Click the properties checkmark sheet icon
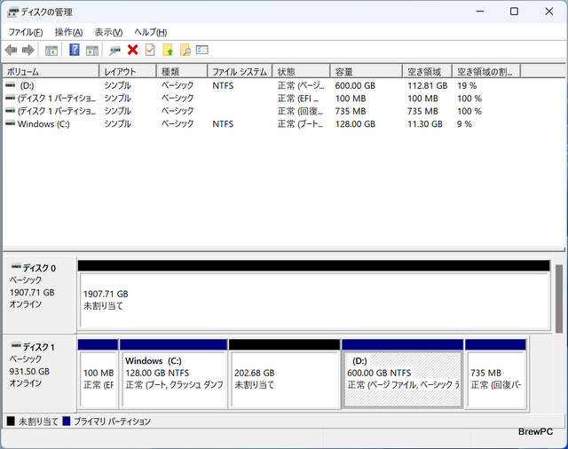The height and width of the screenshot is (449, 568). [150, 51]
